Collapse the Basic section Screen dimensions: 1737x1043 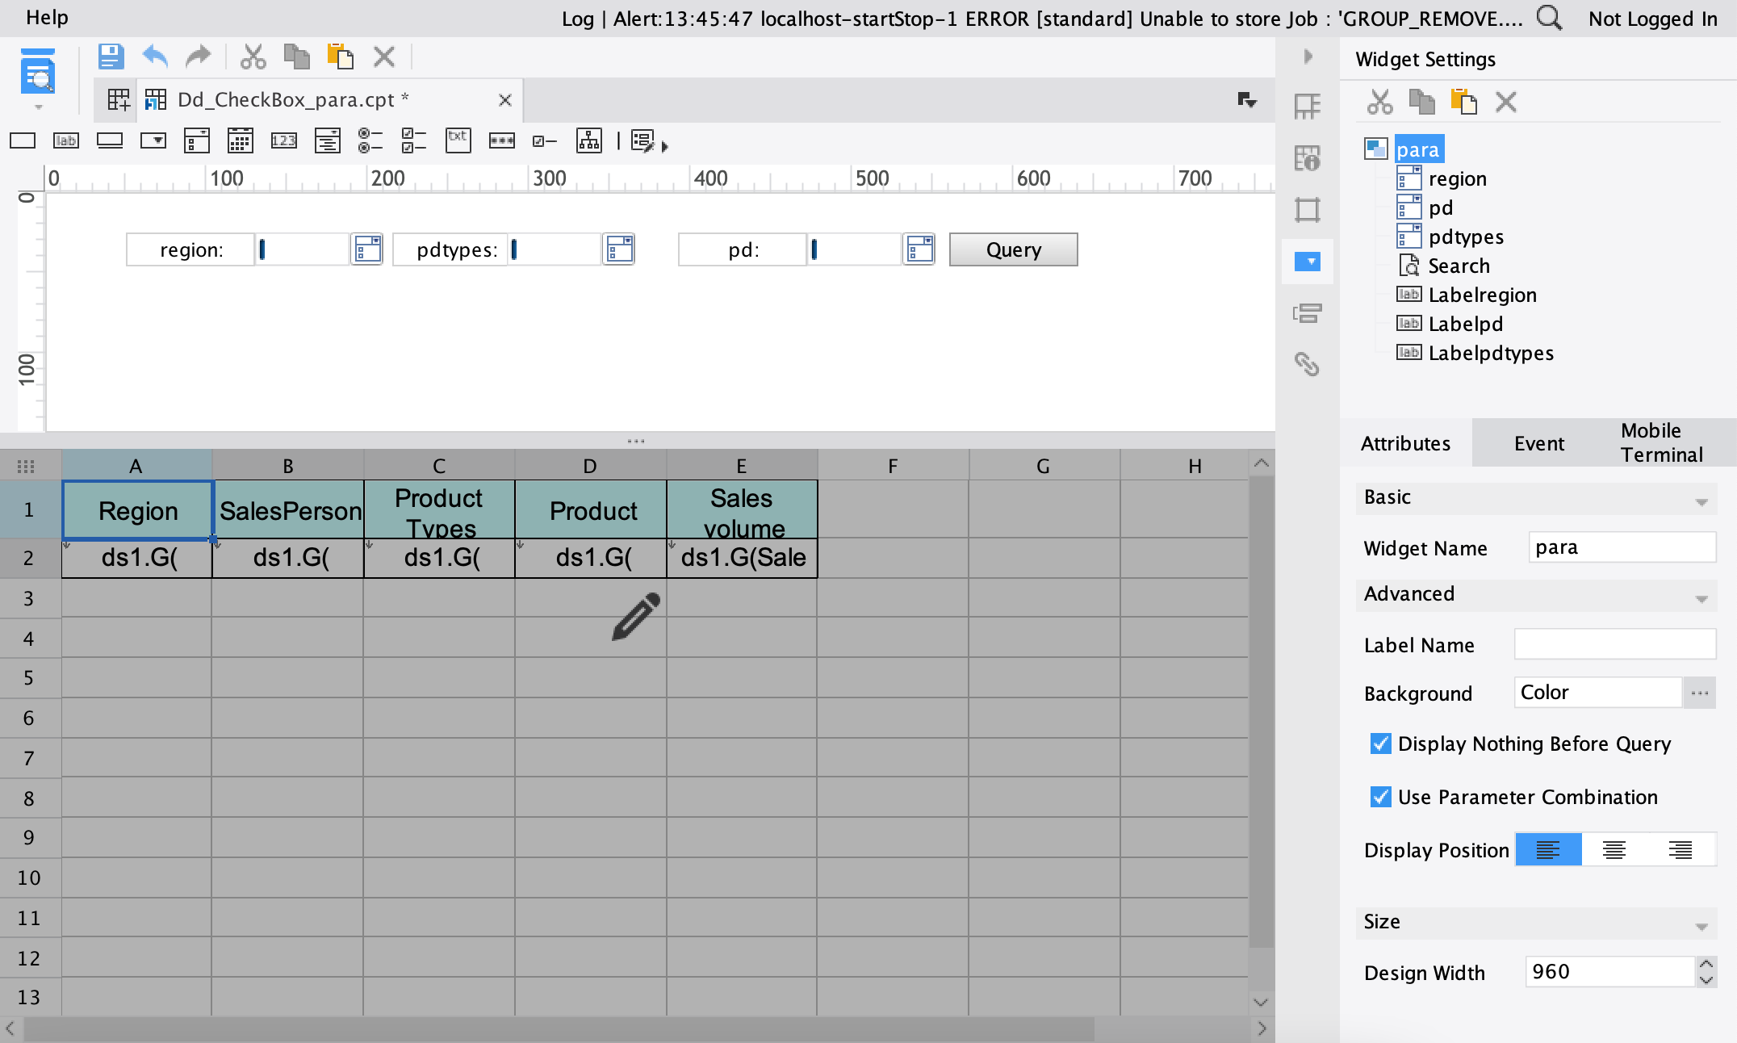point(1701,501)
